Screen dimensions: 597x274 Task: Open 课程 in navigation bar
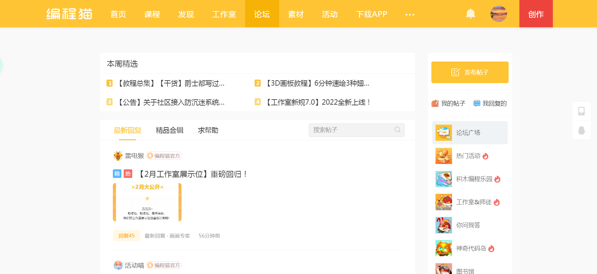click(x=152, y=14)
